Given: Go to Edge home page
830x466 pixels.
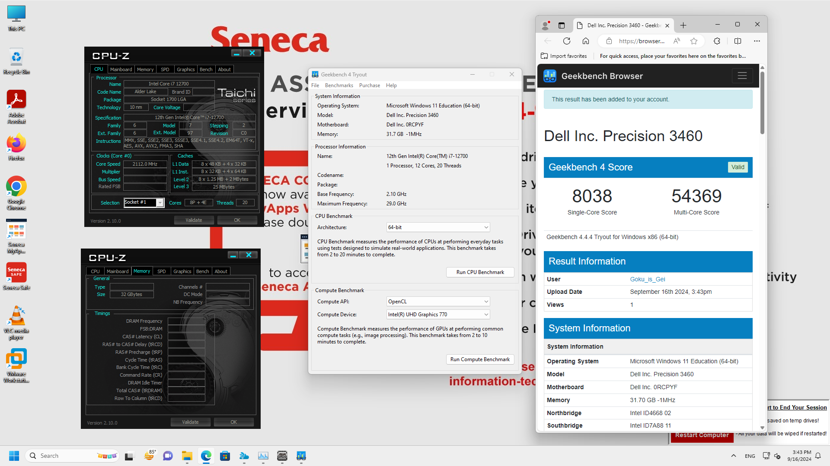Looking at the screenshot, I should tap(586, 41).
